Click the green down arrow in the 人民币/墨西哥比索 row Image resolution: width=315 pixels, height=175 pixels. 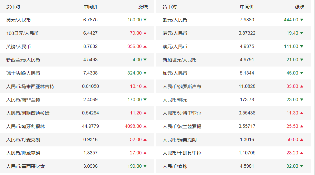145,166
